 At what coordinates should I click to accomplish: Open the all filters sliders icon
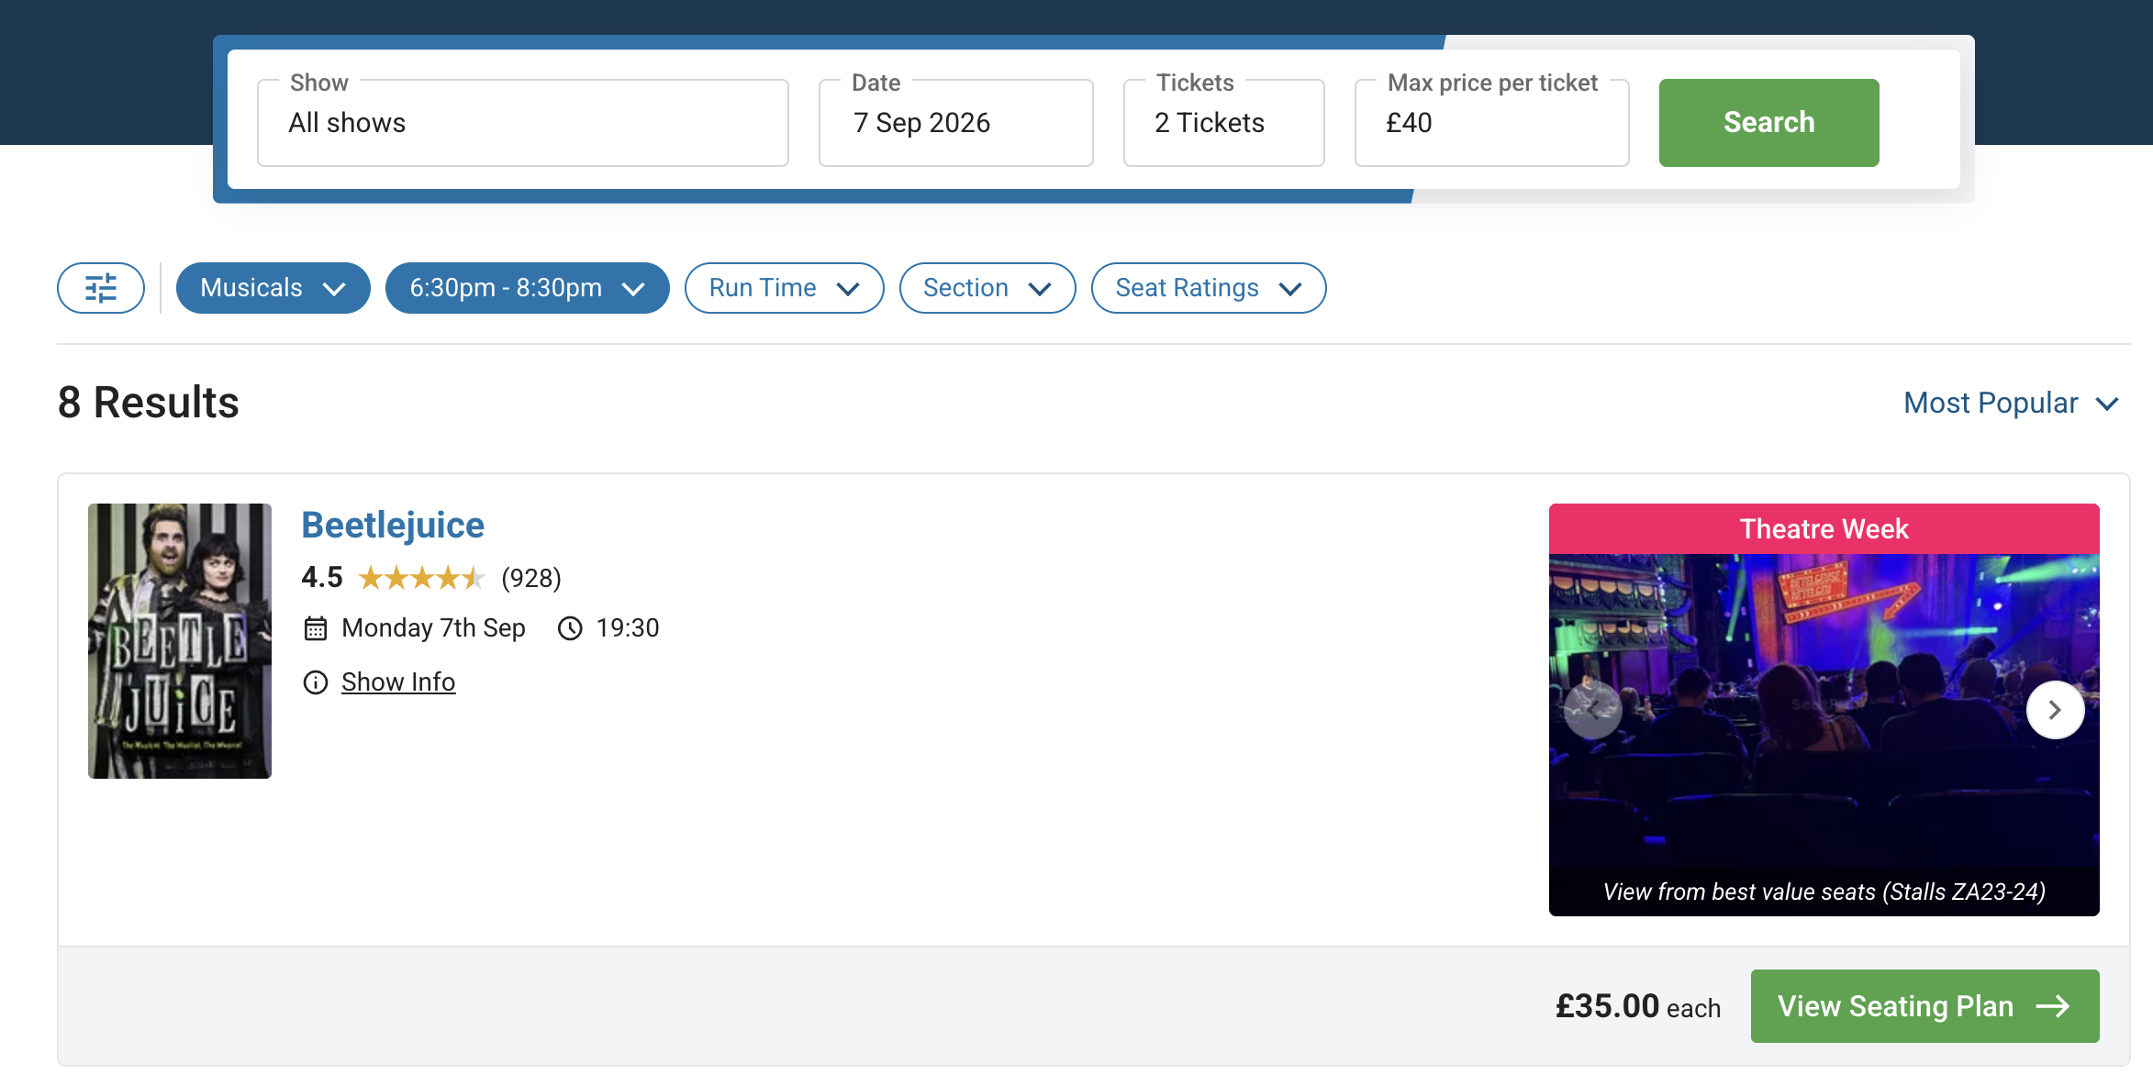pos(101,288)
